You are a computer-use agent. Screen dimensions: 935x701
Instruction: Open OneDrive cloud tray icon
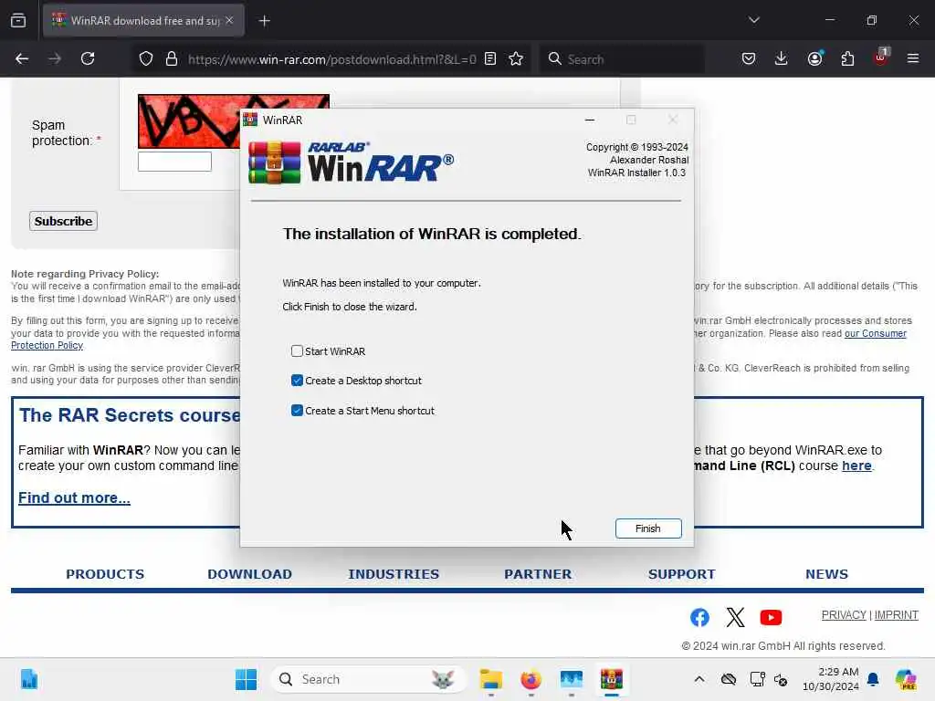pyautogui.click(x=728, y=679)
